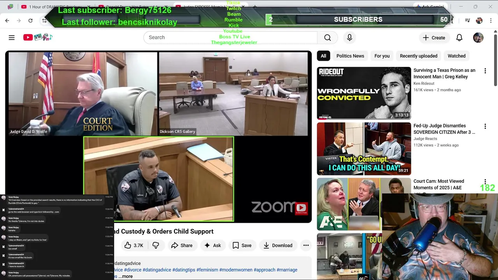Click the subscribers goal progress bar
Image resolution: width=498 pixels, height=280 pixels.
coord(358,19)
